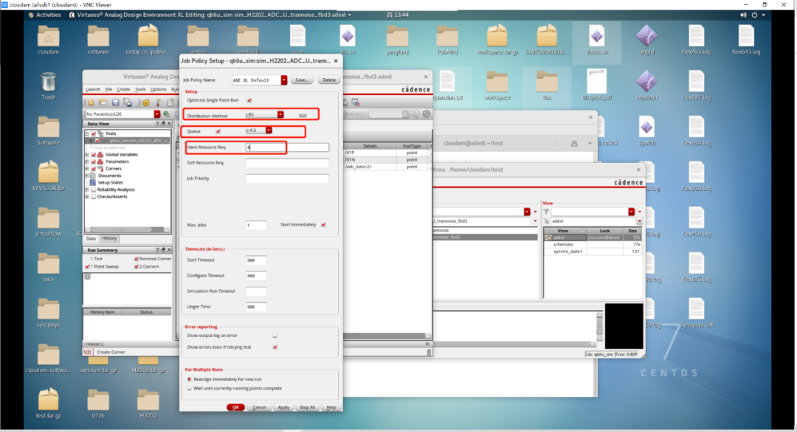Expand the Corners tree node
Screen dimensions: 797x432
pos(87,169)
